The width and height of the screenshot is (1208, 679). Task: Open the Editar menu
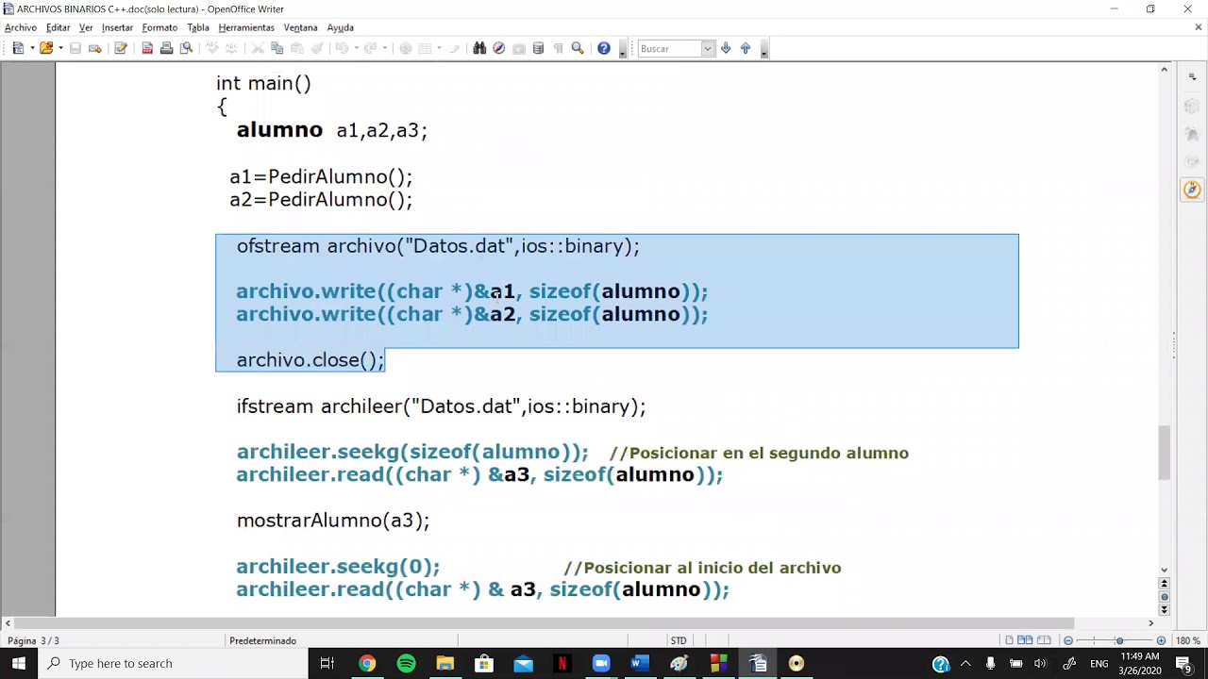[x=58, y=27]
